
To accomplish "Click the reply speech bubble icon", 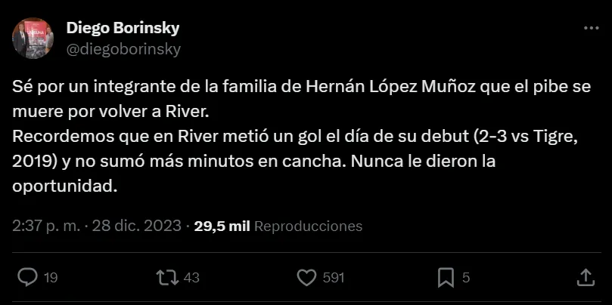I will [x=26, y=277].
